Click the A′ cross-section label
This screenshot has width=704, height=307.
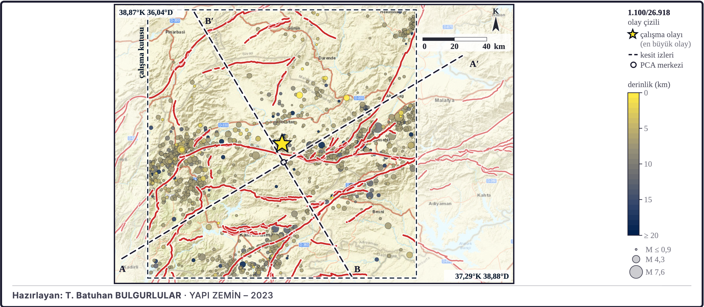coord(474,64)
